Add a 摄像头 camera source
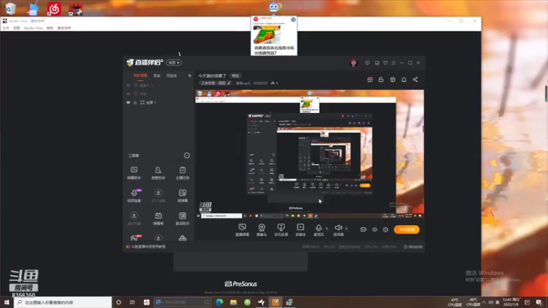The image size is (548, 308). click(x=262, y=230)
